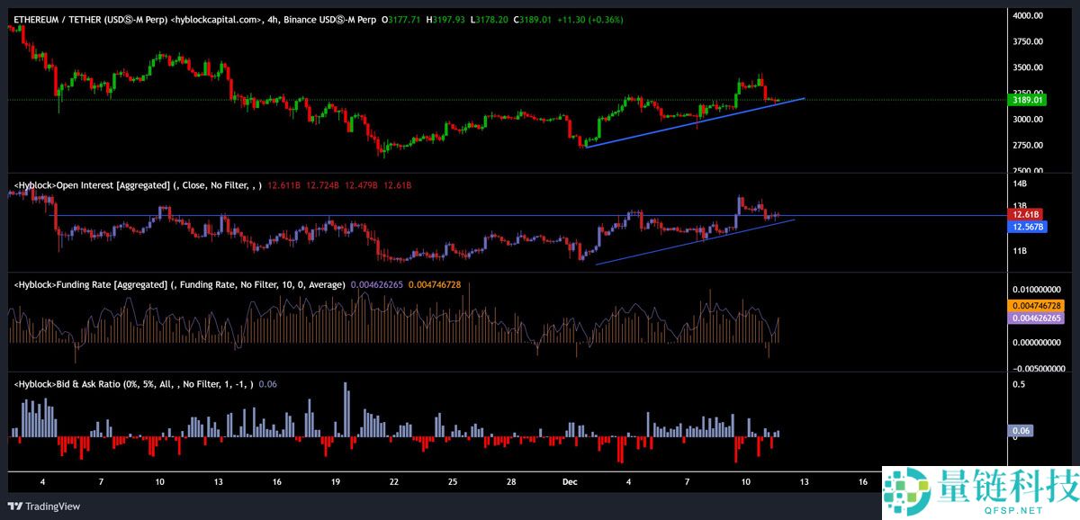Click the 2750.00 price scale label
The height and width of the screenshot is (520, 1080).
tap(1027, 145)
